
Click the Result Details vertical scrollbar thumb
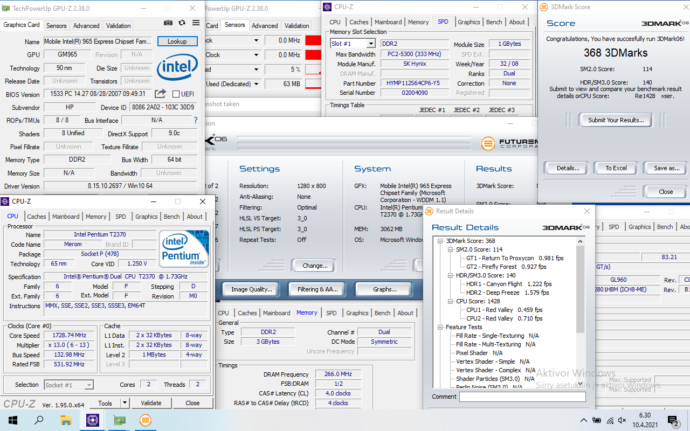click(x=580, y=289)
